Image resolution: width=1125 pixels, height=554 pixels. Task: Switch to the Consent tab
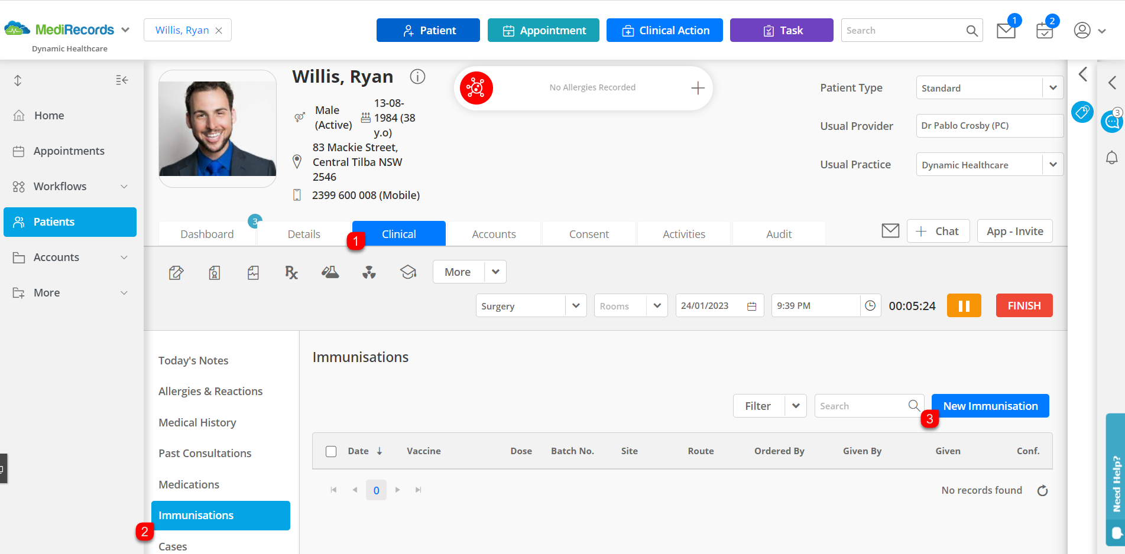589,234
